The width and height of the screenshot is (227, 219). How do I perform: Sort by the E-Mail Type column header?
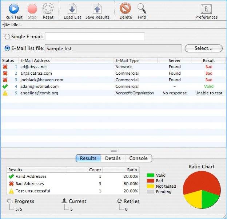(135, 60)
